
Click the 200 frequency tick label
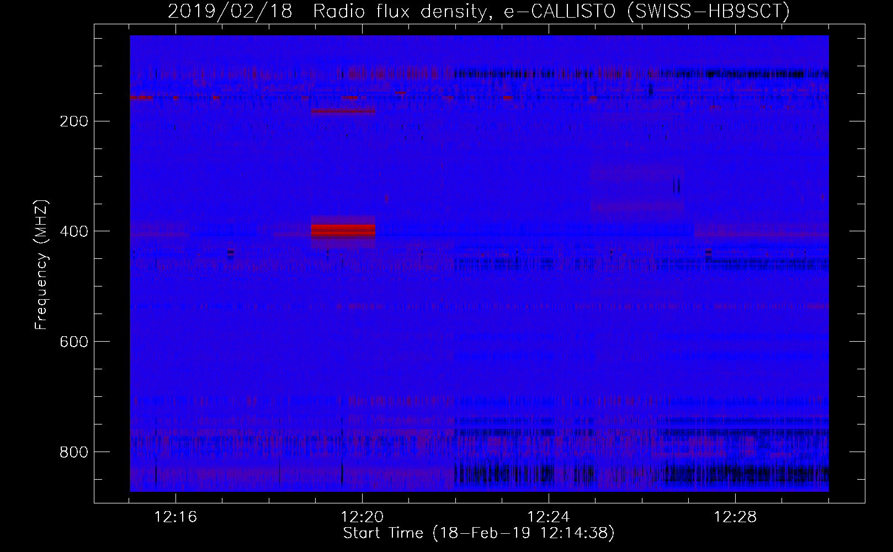tap(73, 121)
